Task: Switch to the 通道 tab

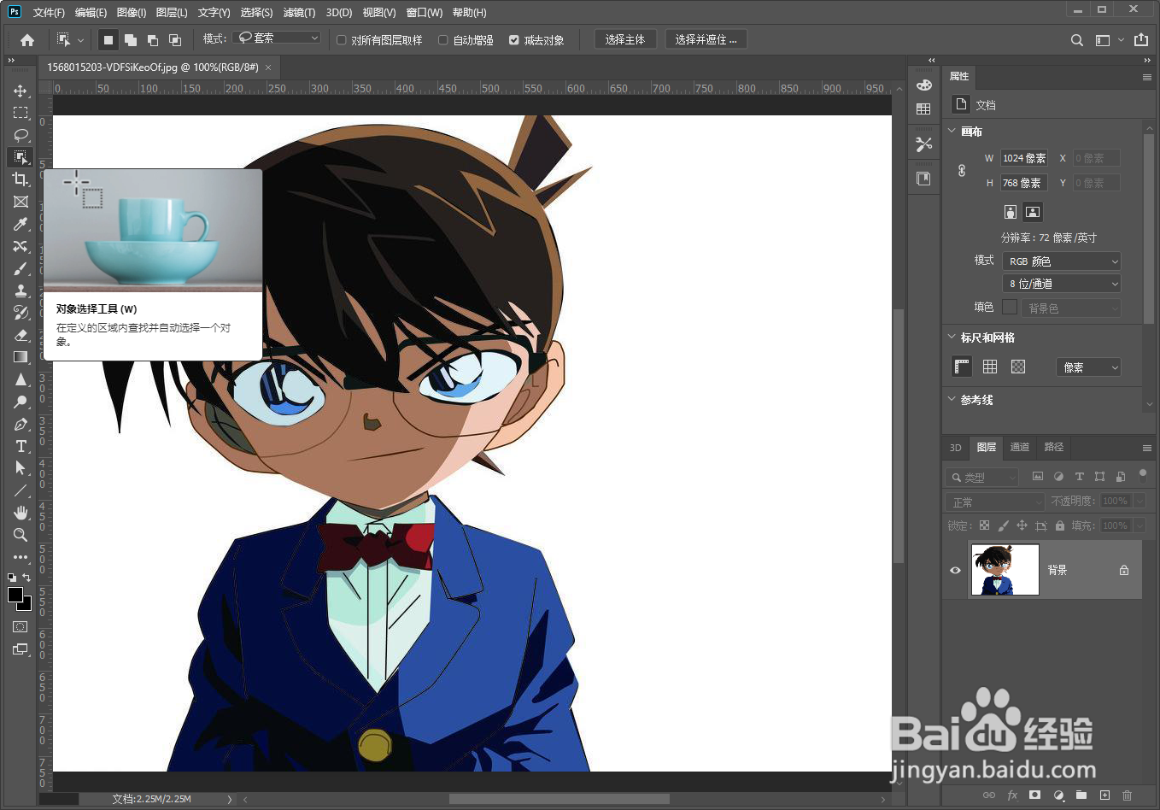Action: point(1020,447)
